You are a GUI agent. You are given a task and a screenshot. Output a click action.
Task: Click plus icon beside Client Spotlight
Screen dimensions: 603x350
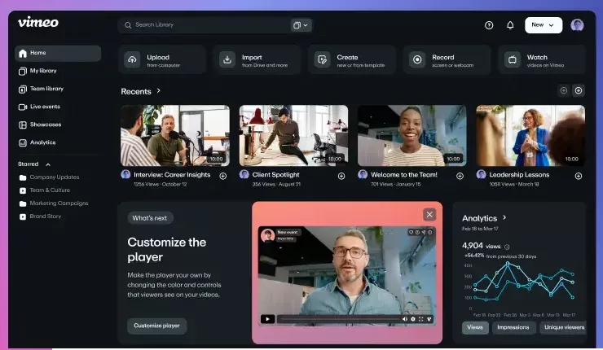[341, 176]
